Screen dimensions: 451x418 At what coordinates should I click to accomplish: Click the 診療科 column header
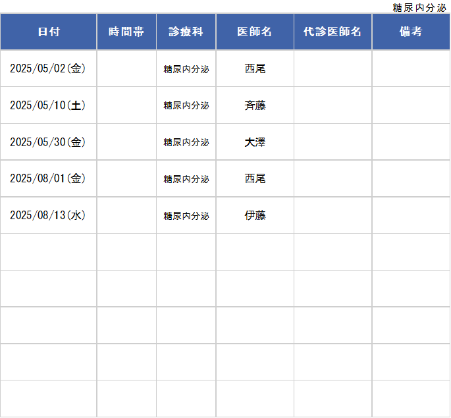click(x=186, y=32)
